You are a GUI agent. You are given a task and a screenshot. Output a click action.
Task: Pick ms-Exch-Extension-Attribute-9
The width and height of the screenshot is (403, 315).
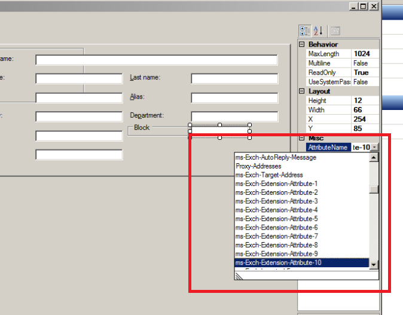click(x=302, y=253)
